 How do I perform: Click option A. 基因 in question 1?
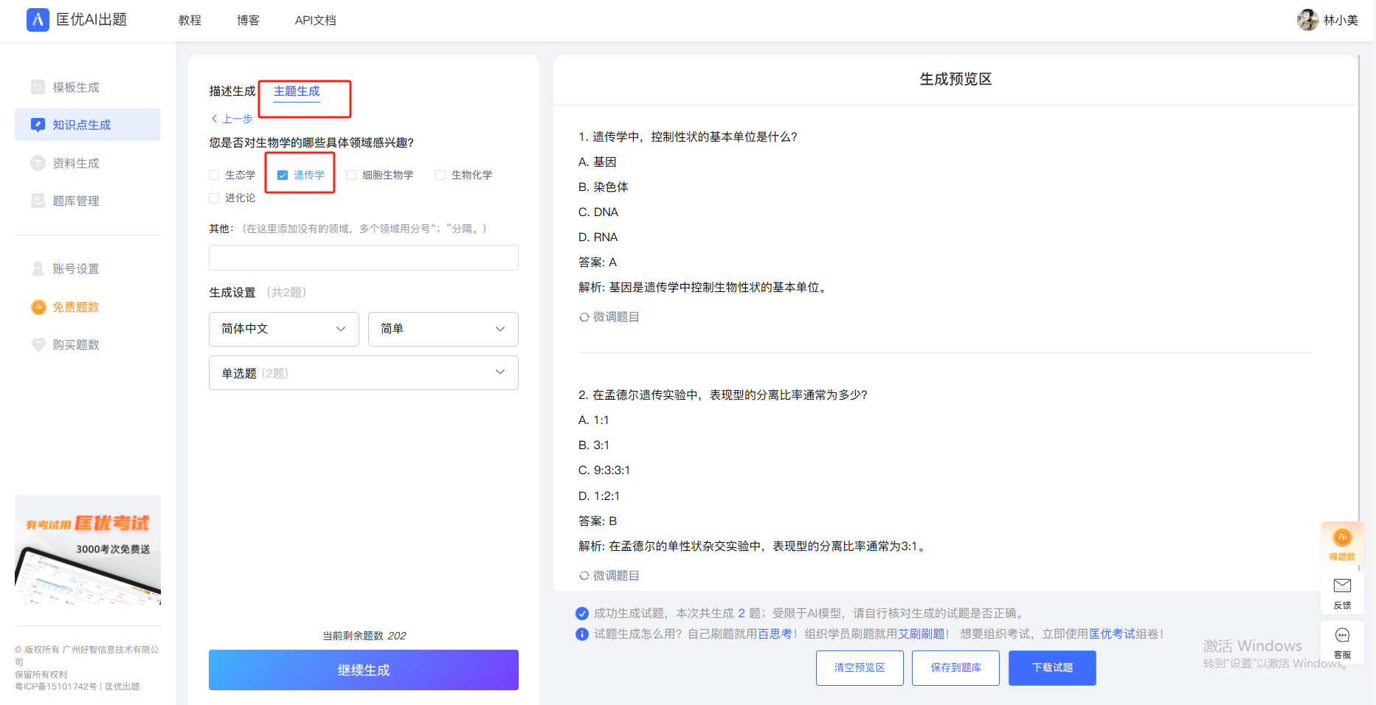pos(598,162)
